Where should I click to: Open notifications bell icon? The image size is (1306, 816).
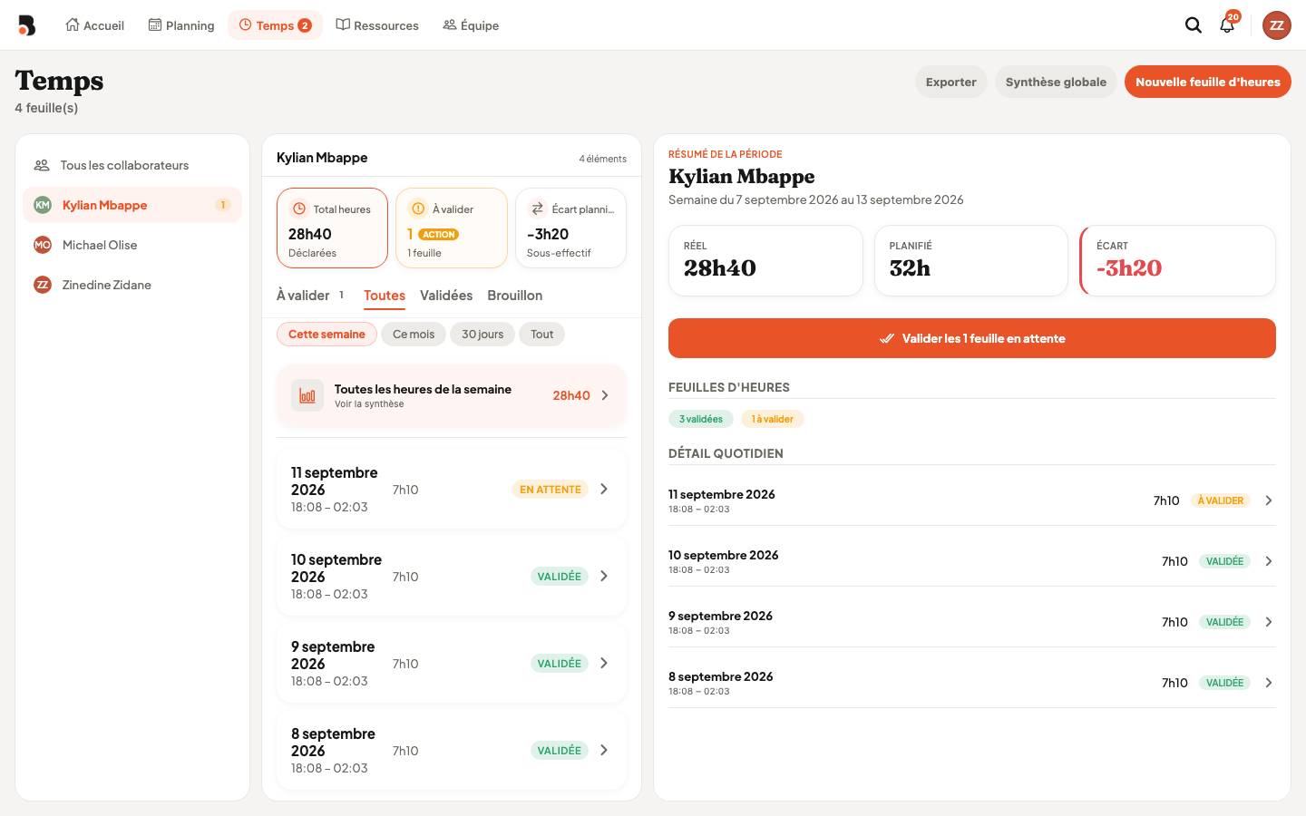coord(1227,25)
